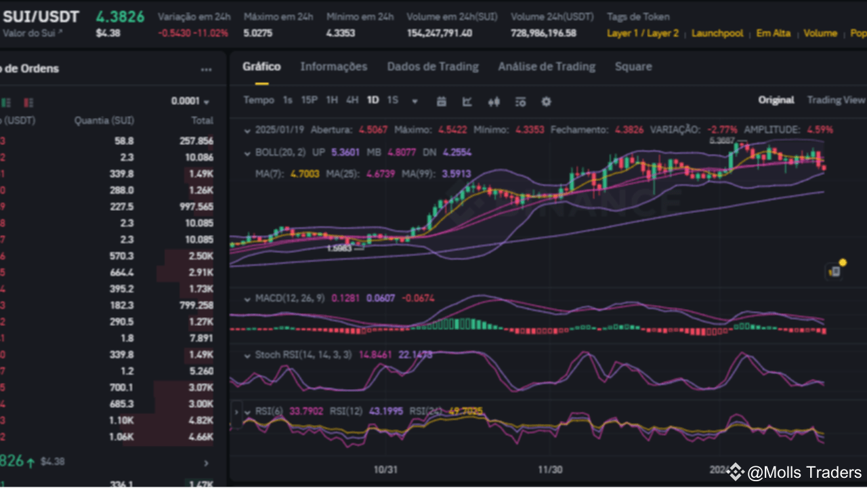
Task: Click the Total column header
Action: (203, 121)
